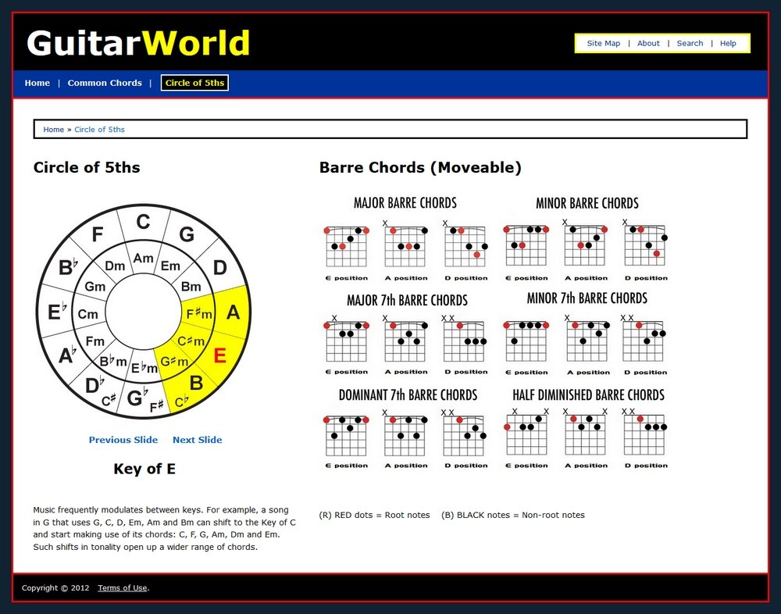Click the Barre Chords (Moveable) heading
Image resolution: width=781 pixels, height=614 pixels.
click(420, 168)
